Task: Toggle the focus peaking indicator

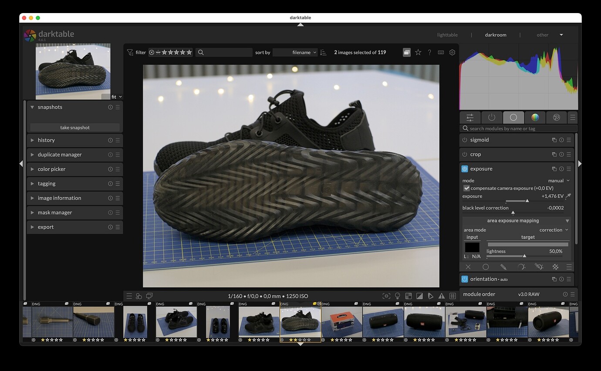Action: (x=386, y=296)
